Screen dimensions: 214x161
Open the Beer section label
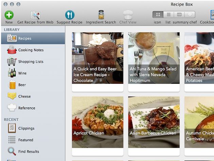pyautogui.click(x=22, y=85)
